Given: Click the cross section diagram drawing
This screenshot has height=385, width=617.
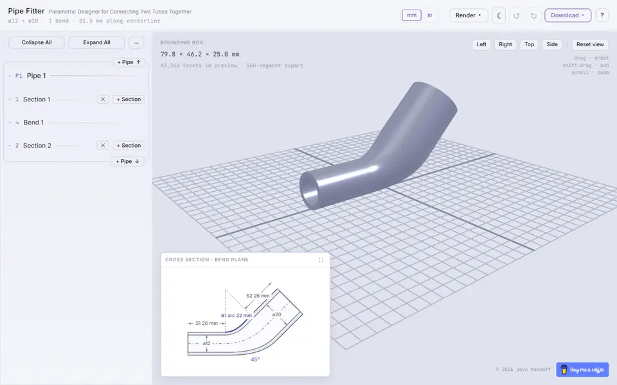Looking at the screenshot, I should [245, 322].
